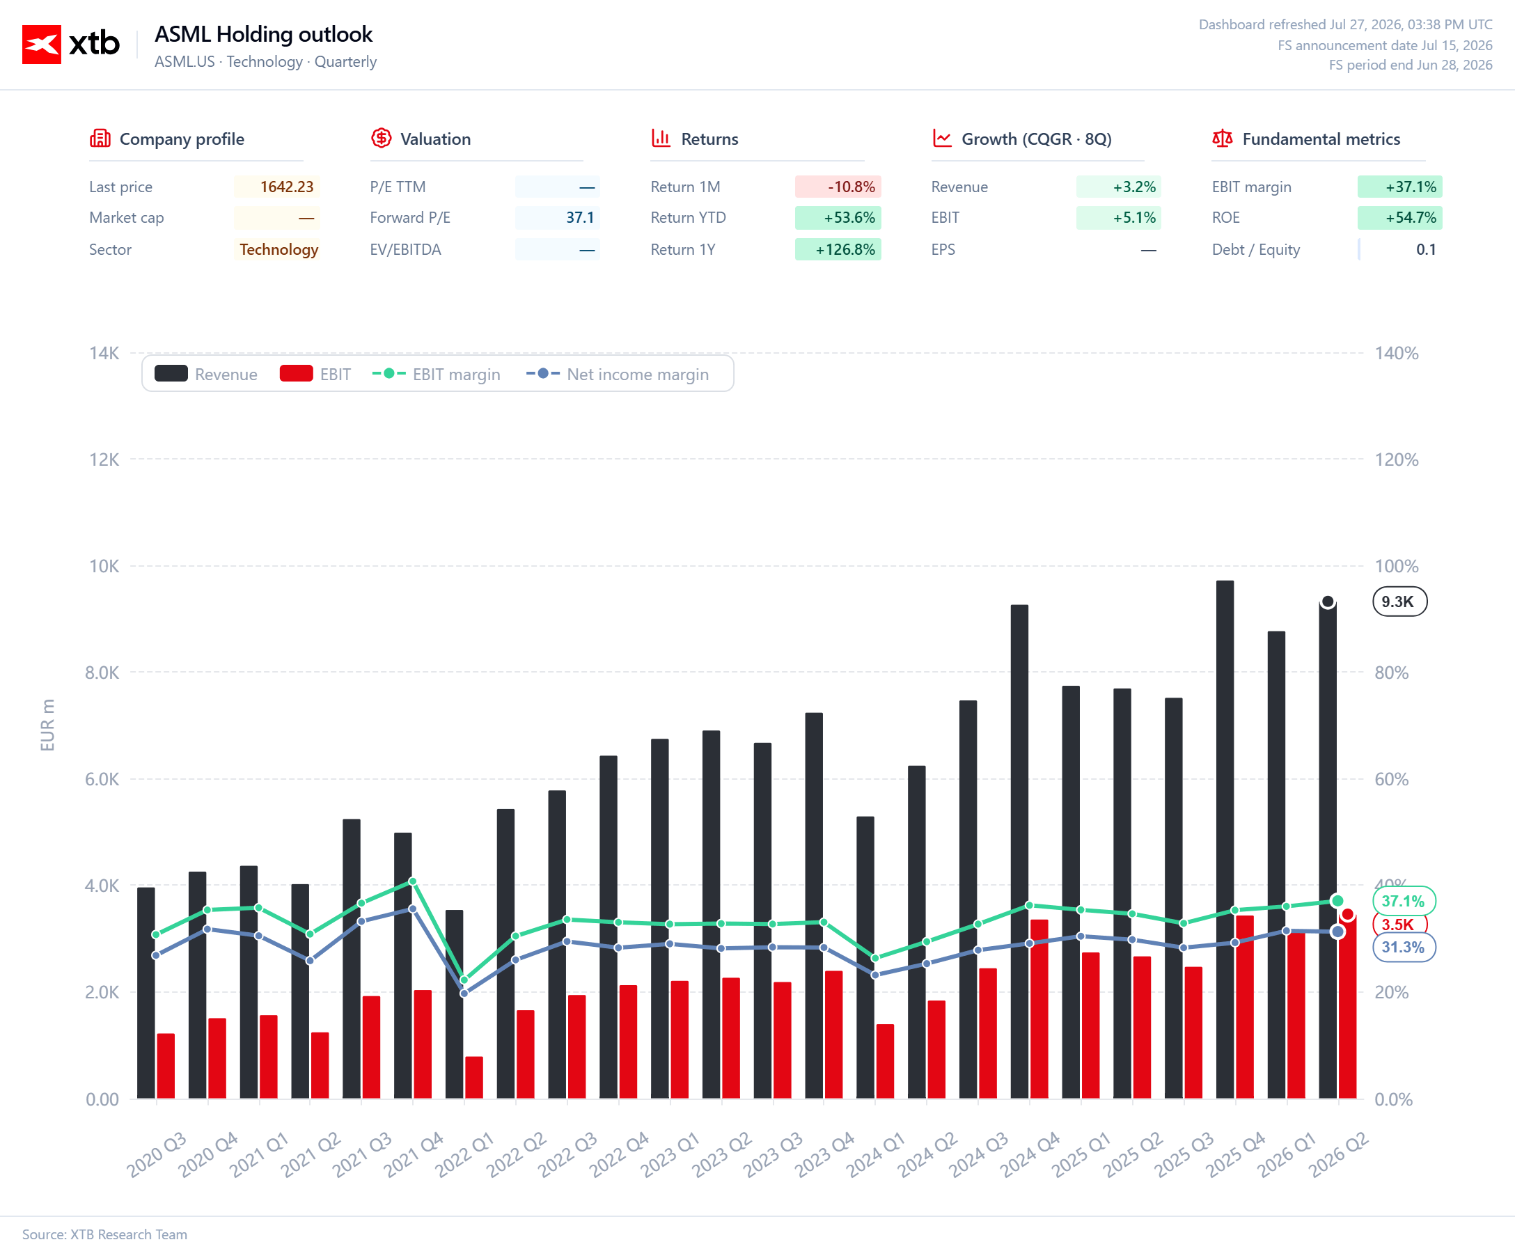Click the Market cap label

pyautogui.click(x=127, y=217)
